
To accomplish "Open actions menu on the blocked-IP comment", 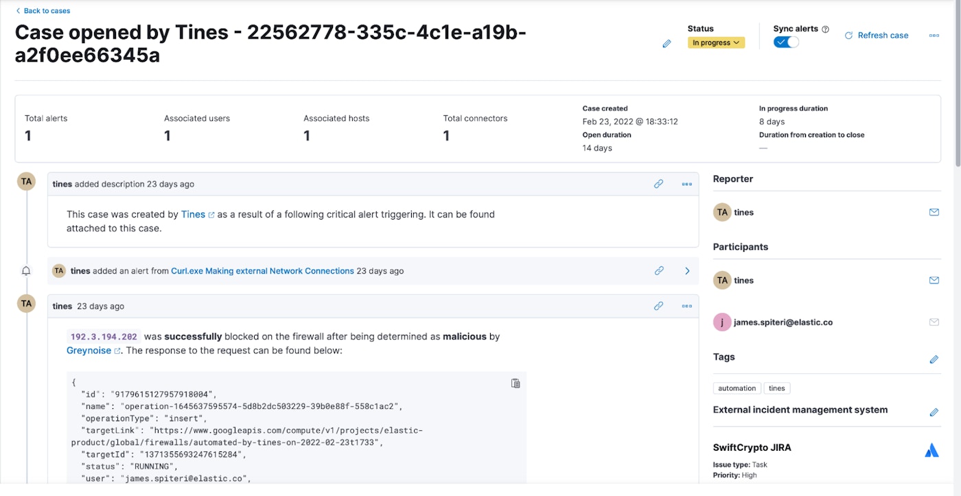I will 686,306.
